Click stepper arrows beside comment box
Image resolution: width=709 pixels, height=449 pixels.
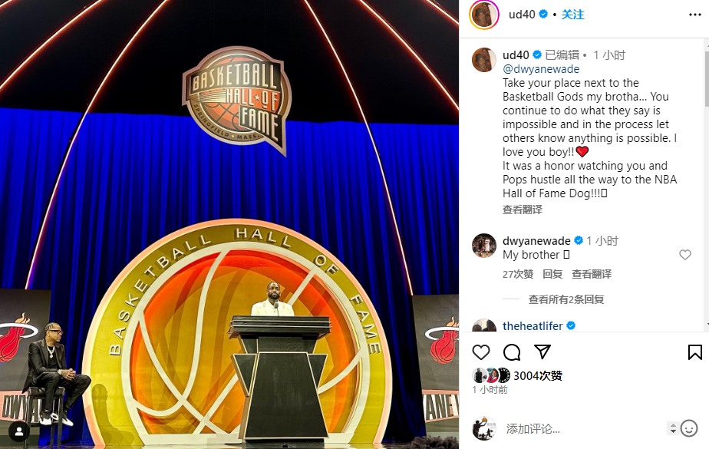pos(673,428)
